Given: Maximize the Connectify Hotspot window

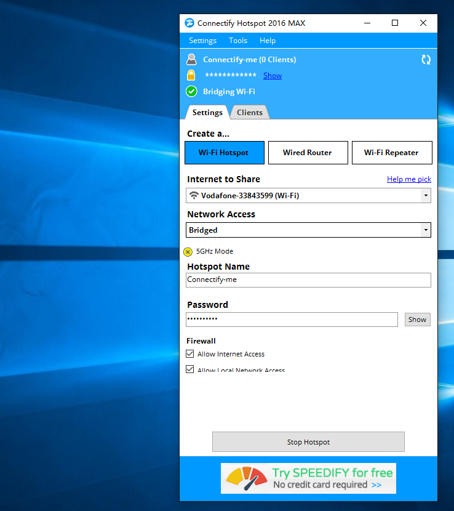Looking at the screenshot, I should tap(395, 23).
